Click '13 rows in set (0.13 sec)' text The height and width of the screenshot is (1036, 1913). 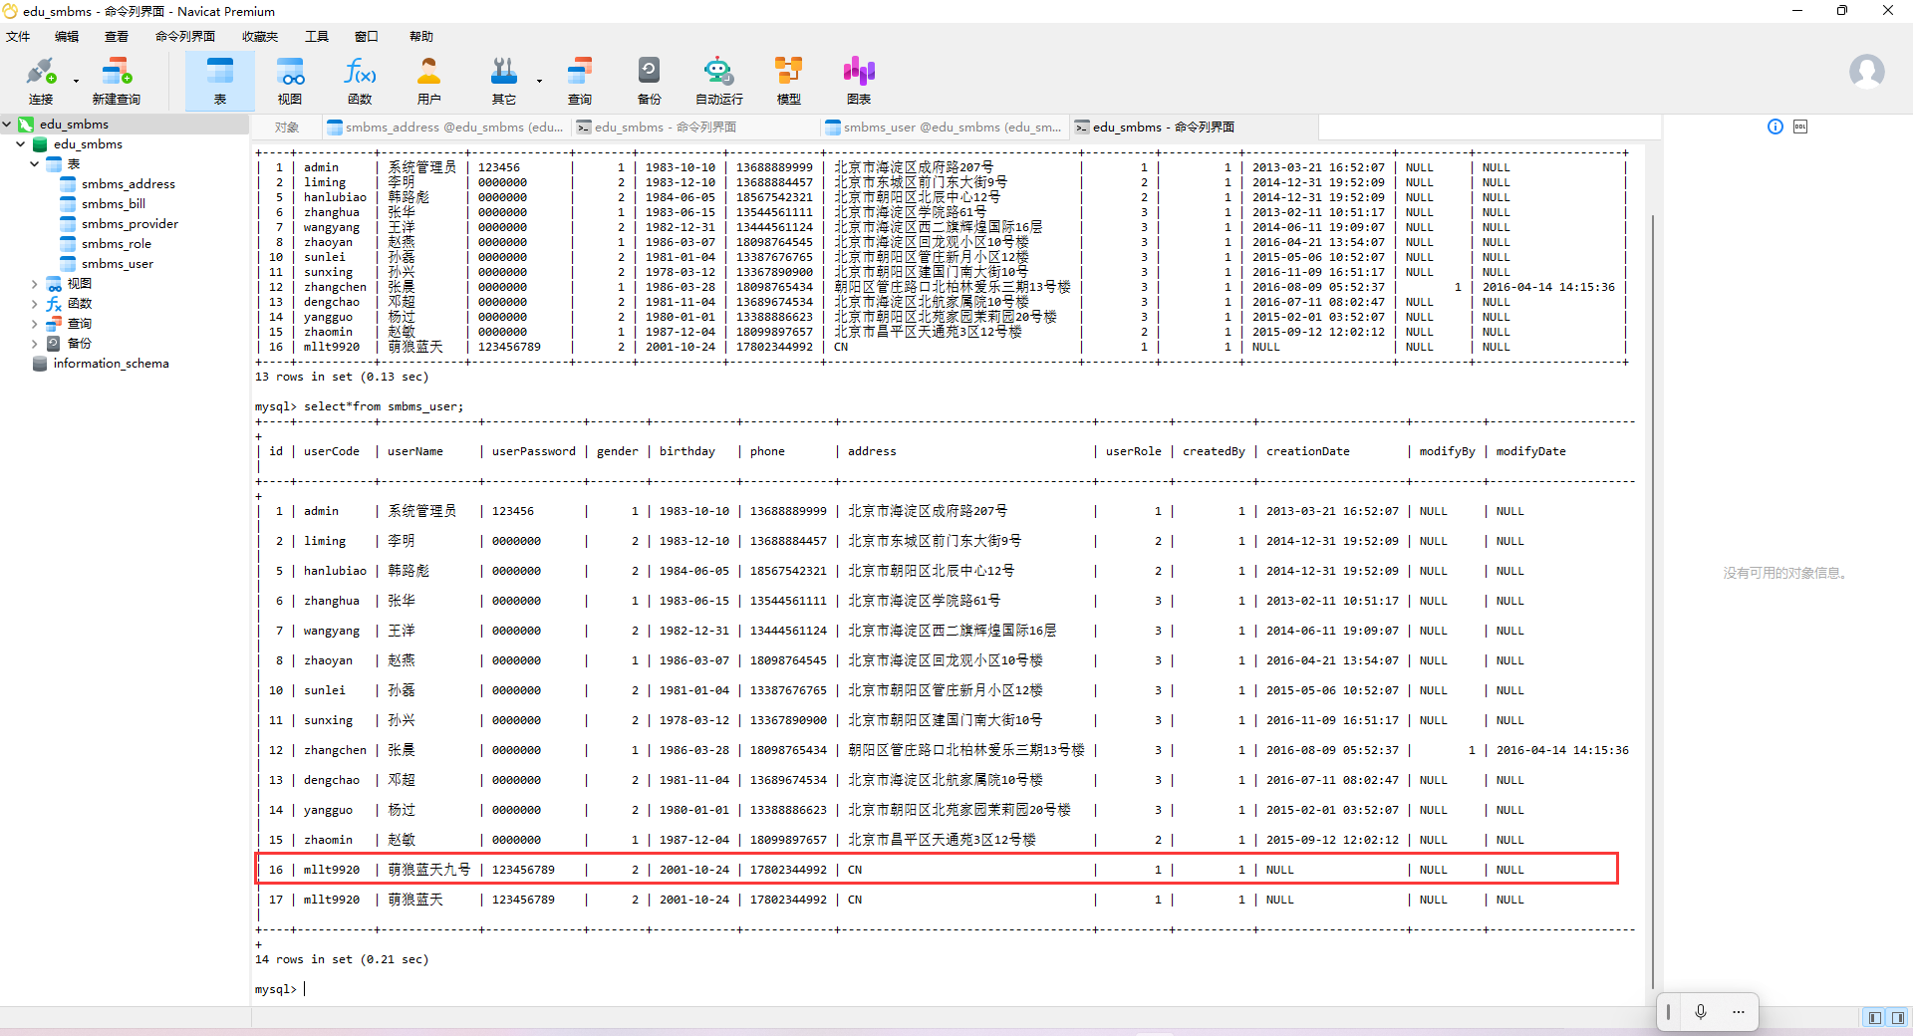tap(342, 377)
